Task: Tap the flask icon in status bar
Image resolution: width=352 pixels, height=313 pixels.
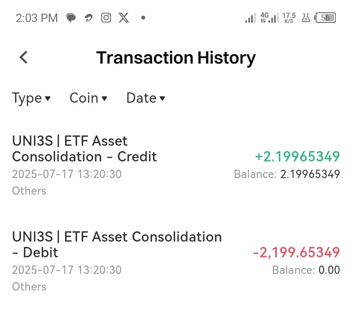Action: click(x=306, y=18)
